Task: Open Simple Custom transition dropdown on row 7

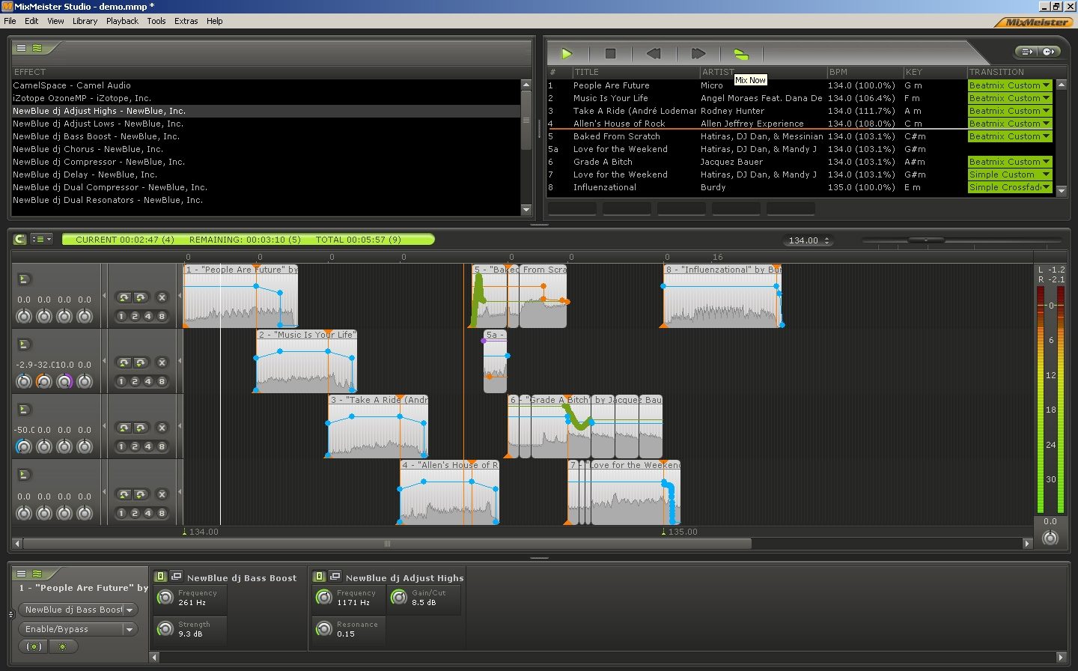Action: [x=1046, y=174]
